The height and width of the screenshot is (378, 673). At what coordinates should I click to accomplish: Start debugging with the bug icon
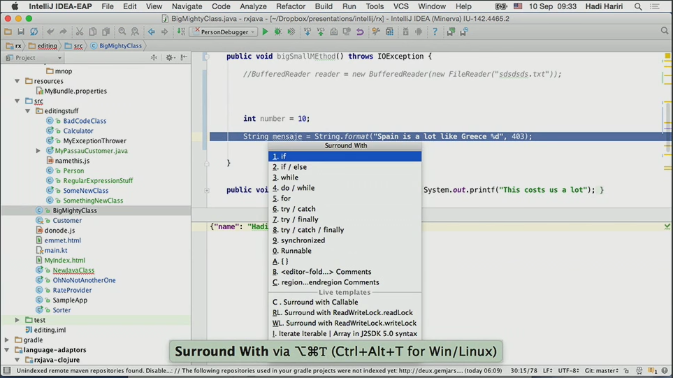click(277, 31)
